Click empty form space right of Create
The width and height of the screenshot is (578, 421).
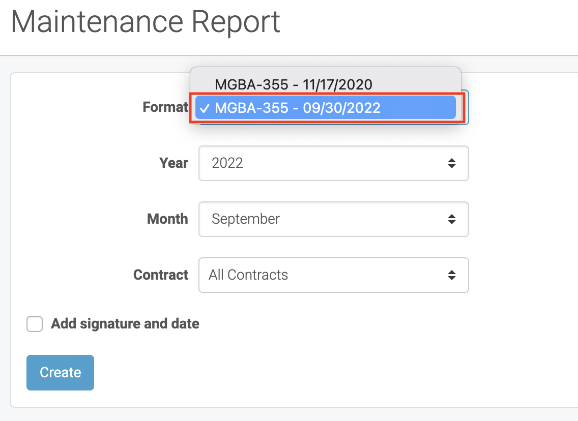(x=305, y=373)
